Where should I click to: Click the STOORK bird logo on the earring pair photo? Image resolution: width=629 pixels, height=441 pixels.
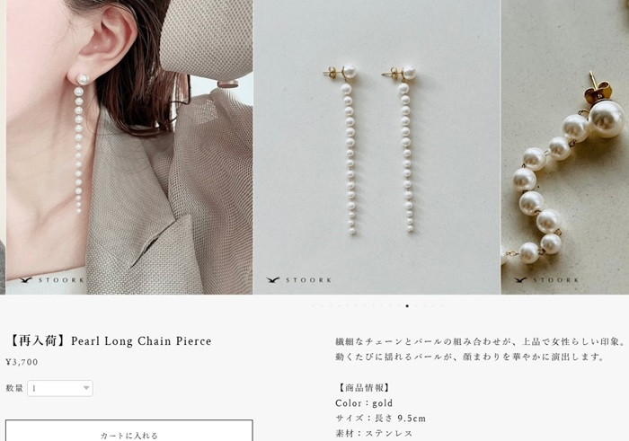(x=273, y=280)
